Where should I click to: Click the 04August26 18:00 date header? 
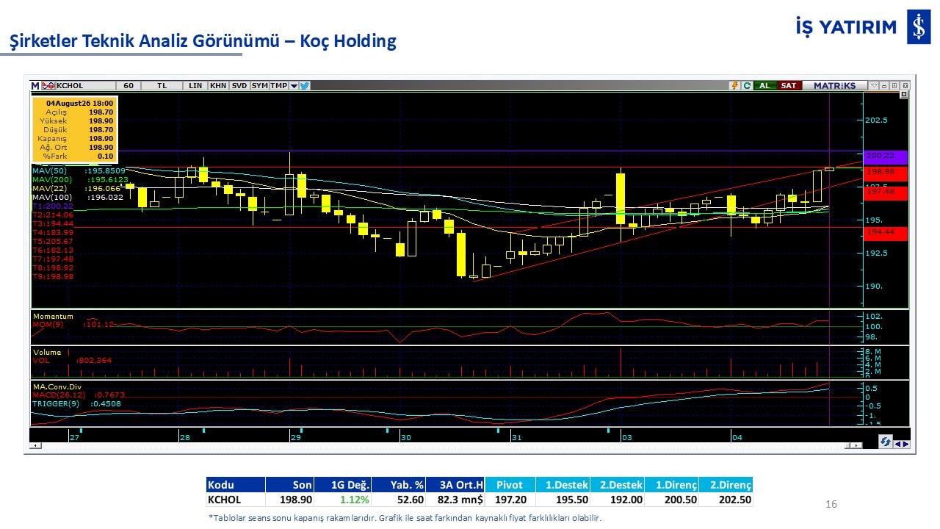pos(79,103)
